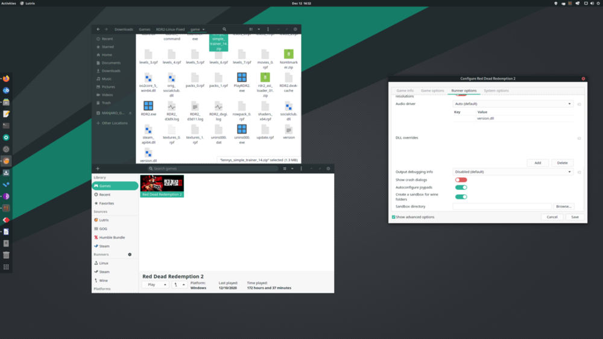Open Output debugging info dropdown

point(513,172)
